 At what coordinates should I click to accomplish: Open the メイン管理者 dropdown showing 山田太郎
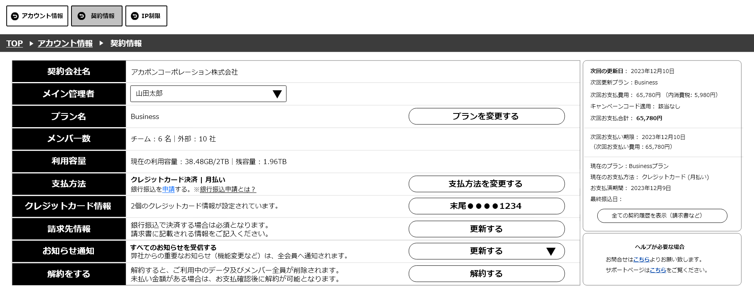point(208,94)
